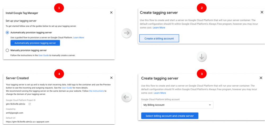Close the Create tagging server dialog with billing dropdown
Image resolution: width=265 pixels, height=125 pixels.
pyautogui.click(x=261, y=78)
